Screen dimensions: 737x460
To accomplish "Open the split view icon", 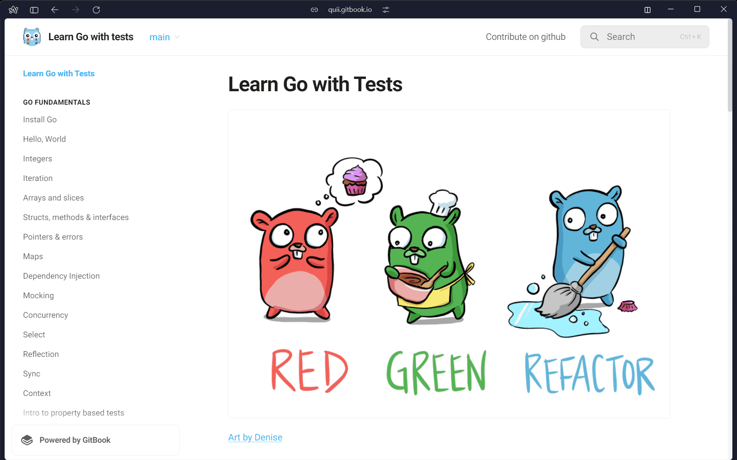I will coord(648,10).
